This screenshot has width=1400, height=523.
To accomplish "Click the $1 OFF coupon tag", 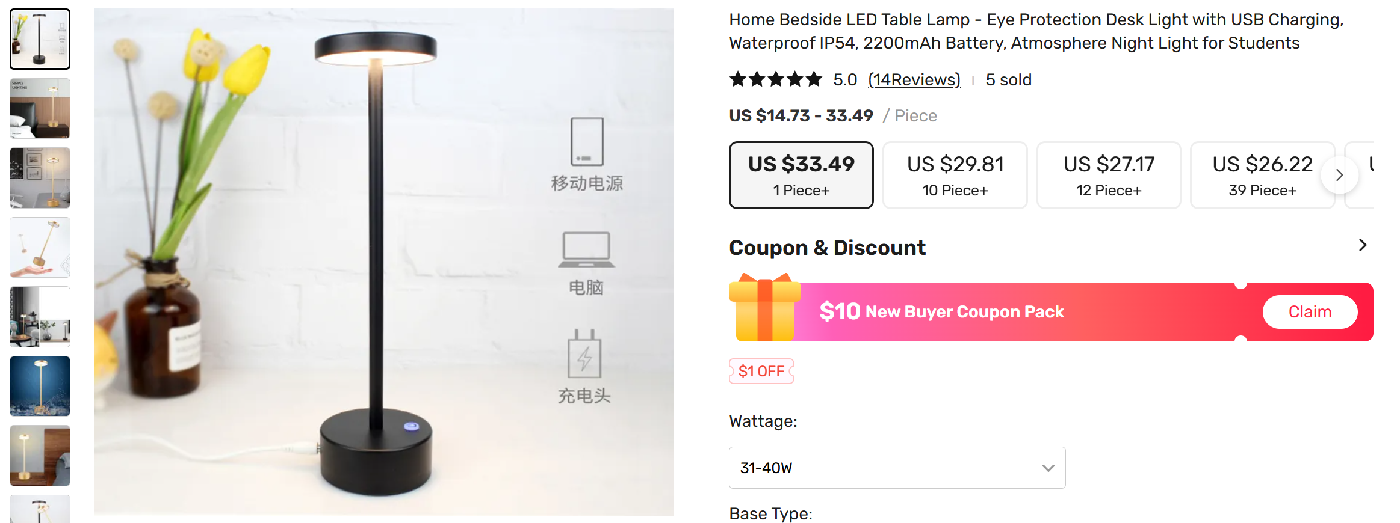I will pyautogui.click(x=761, y=371).
